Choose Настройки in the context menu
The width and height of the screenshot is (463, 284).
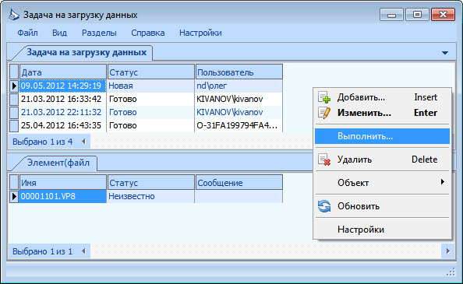tap(361, 230)
